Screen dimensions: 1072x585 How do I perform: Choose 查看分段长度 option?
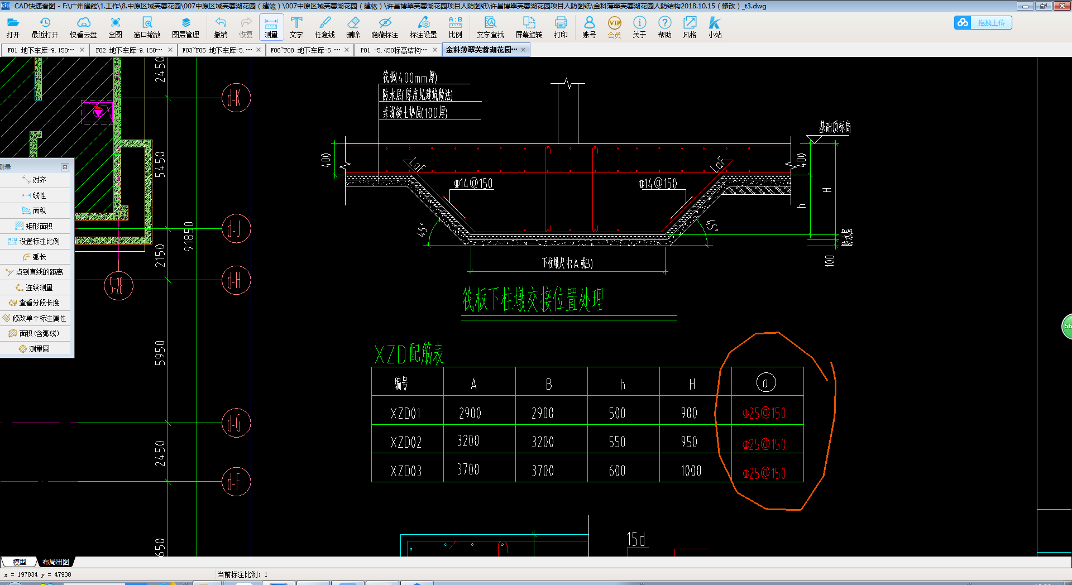(x=36, y=303)
